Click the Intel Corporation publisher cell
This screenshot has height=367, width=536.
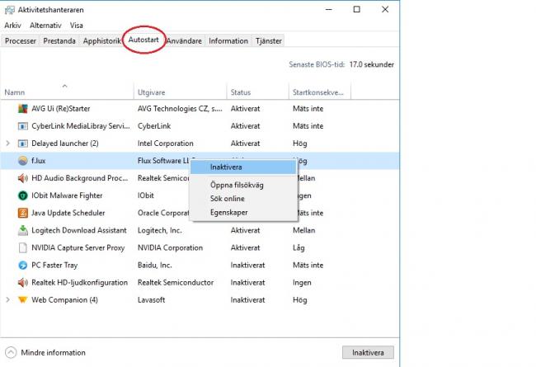point(166,144)
